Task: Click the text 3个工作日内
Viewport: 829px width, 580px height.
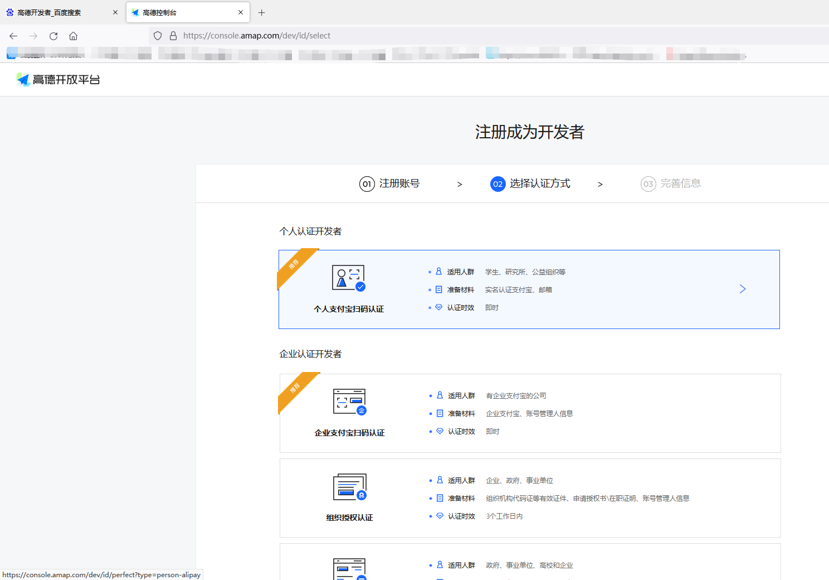Action: pyautogui.click(x=504, y=516)
